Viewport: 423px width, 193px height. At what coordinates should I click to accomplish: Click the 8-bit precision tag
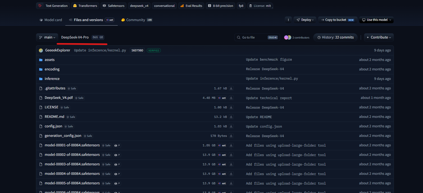[x=221, y=6]
